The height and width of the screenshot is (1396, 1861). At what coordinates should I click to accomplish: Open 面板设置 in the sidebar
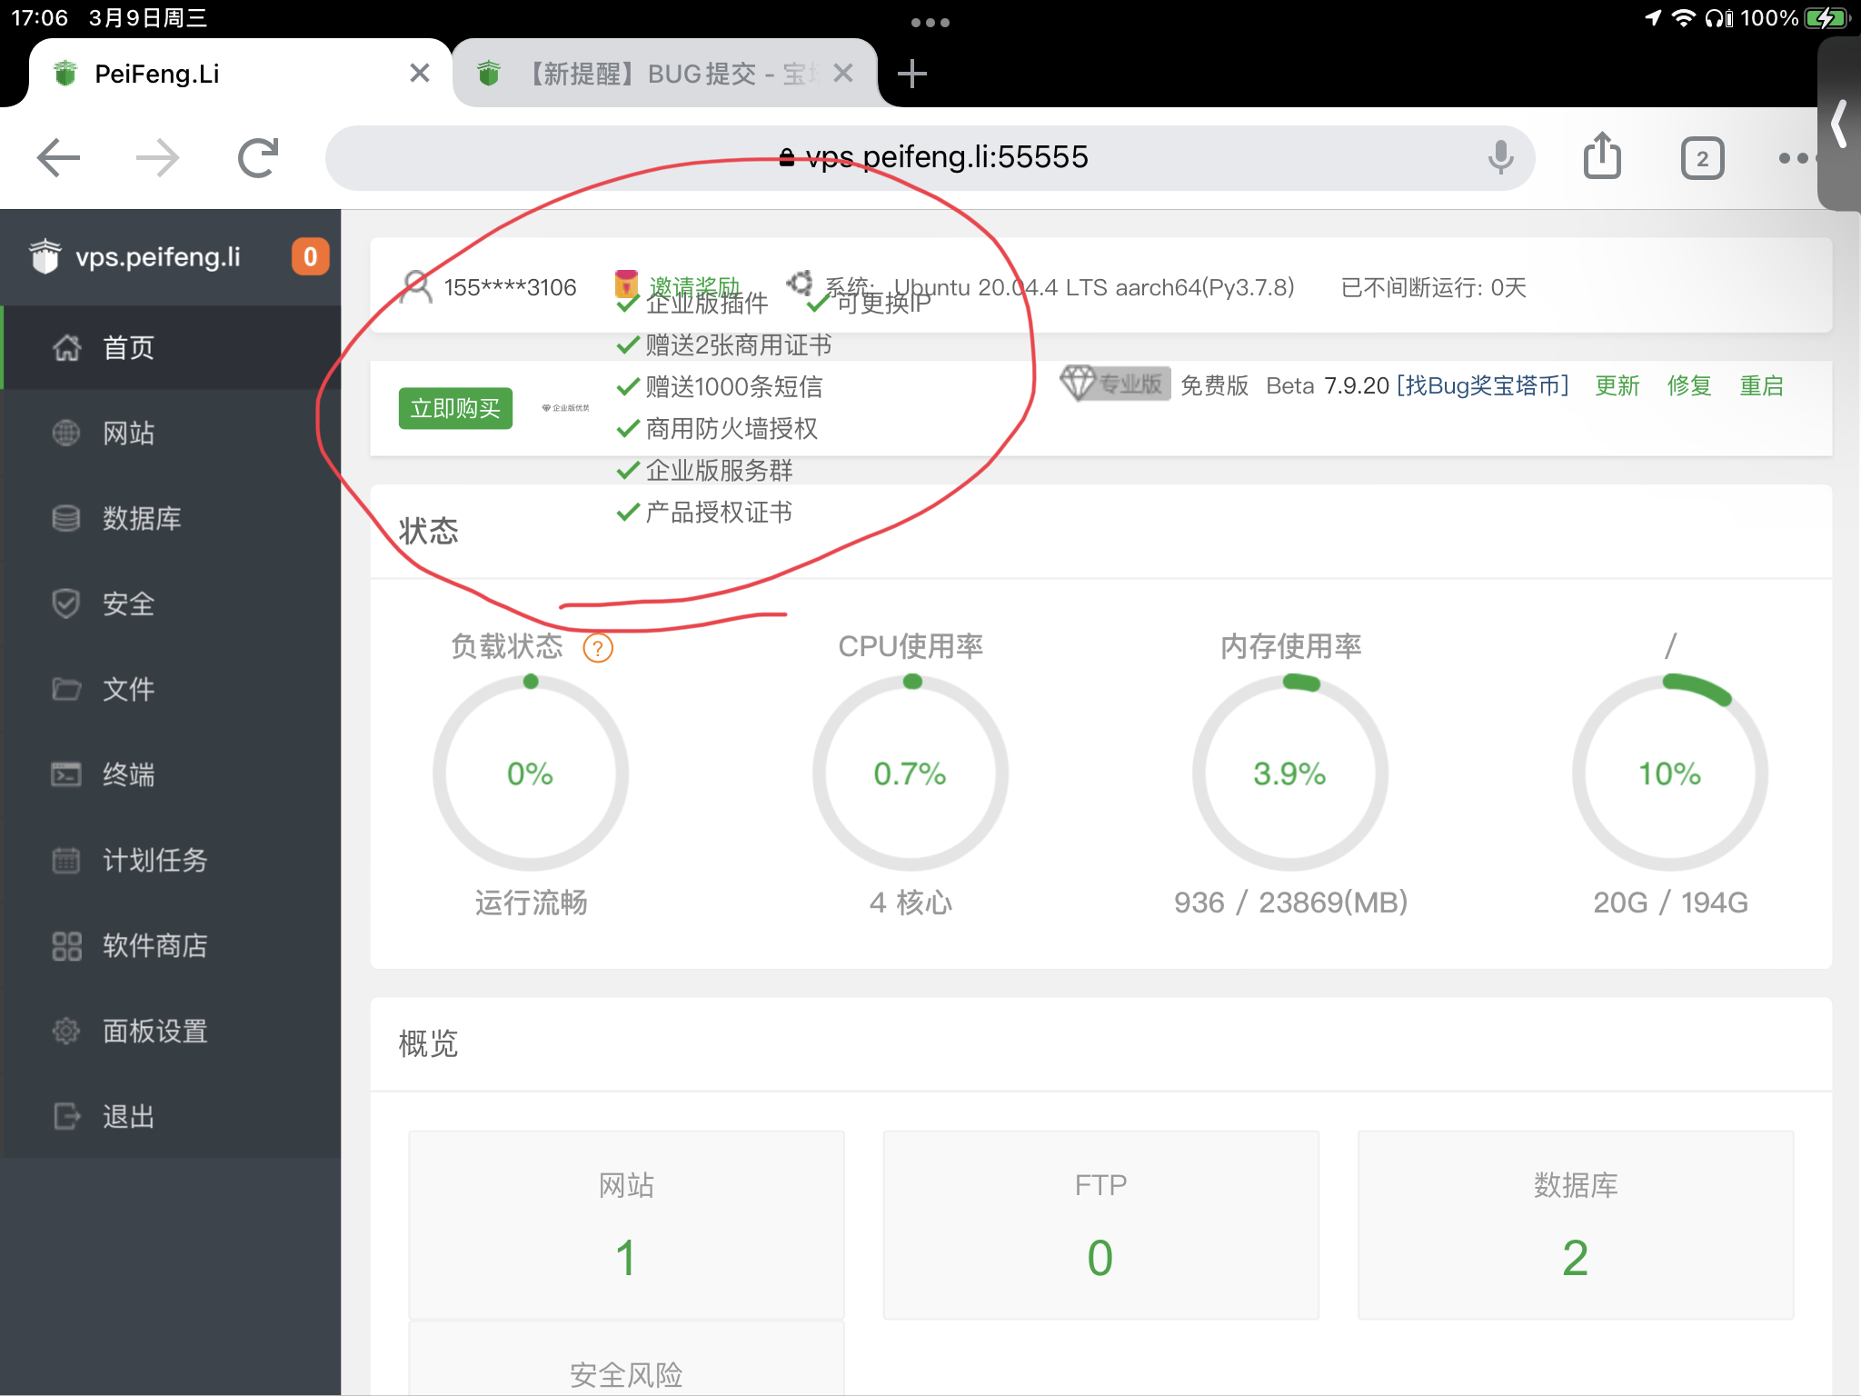[x=171, y=1031]
